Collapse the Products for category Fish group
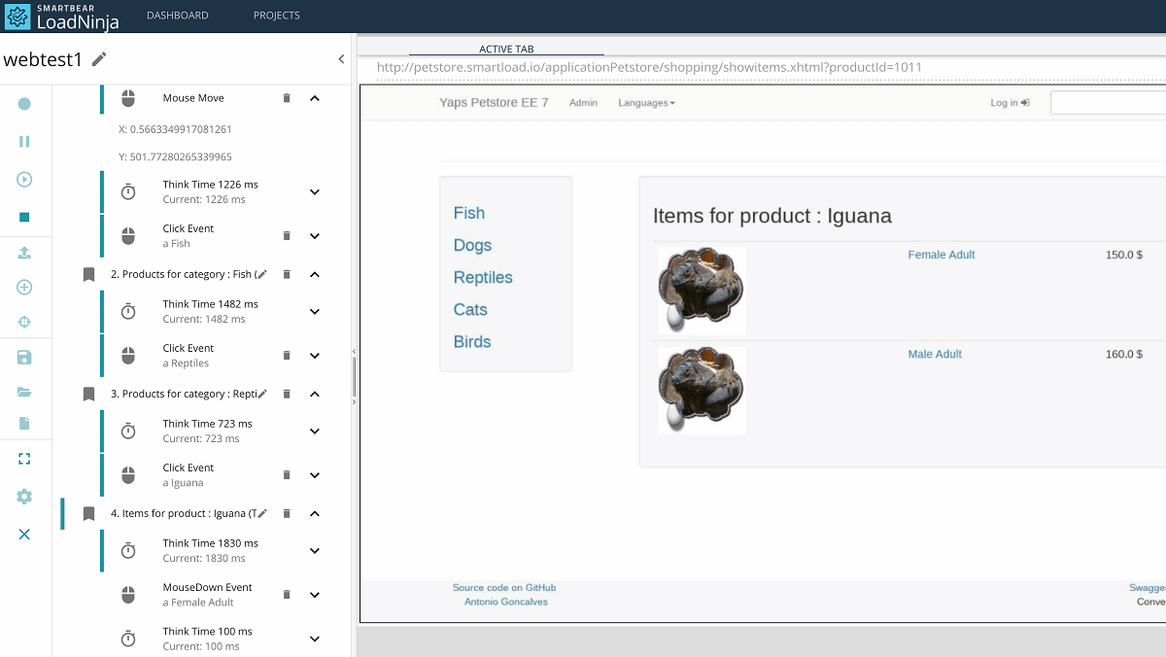The width and height of the screenshot is (1166, 657). click(x=314, y=274)
